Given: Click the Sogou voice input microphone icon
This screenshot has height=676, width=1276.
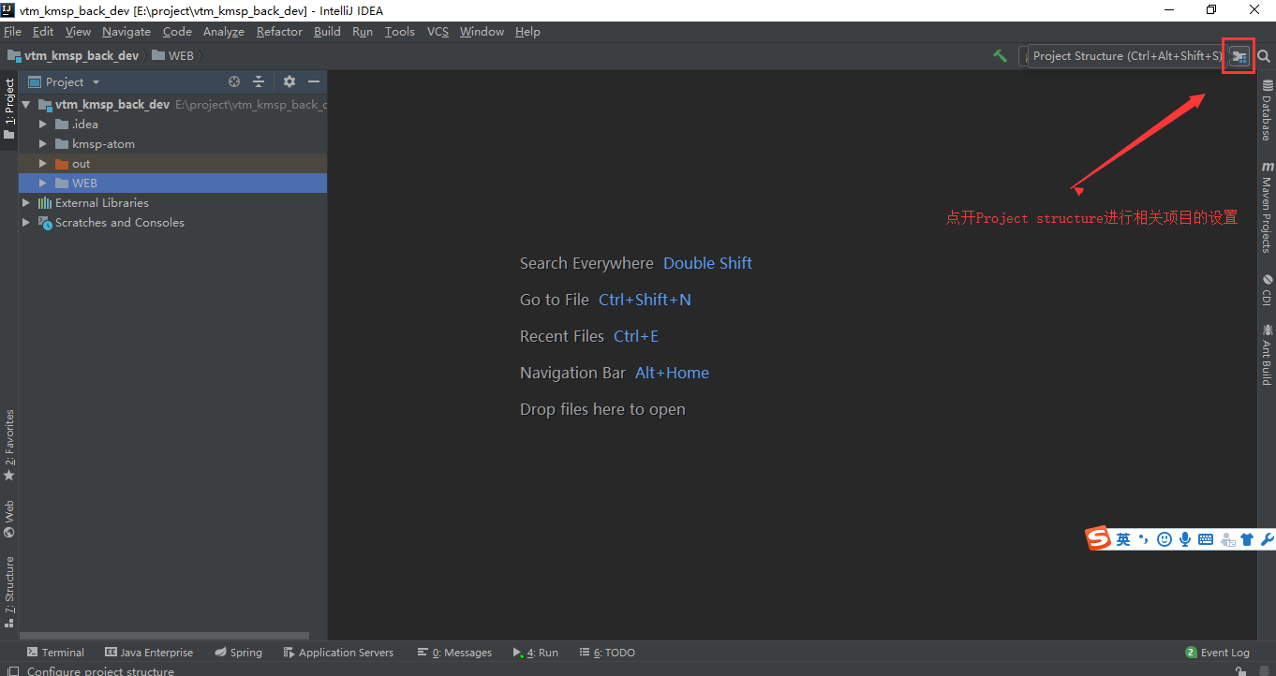Looking at the screenshot, I should pyautogui.click(x=1185, y=539).
